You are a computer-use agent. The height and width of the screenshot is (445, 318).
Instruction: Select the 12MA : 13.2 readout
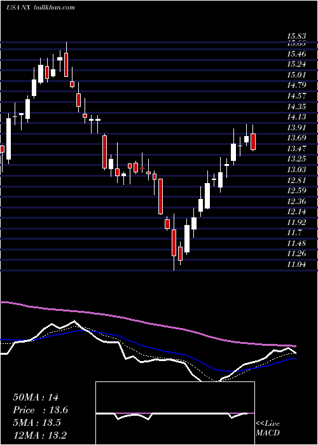tap(40, 435)
